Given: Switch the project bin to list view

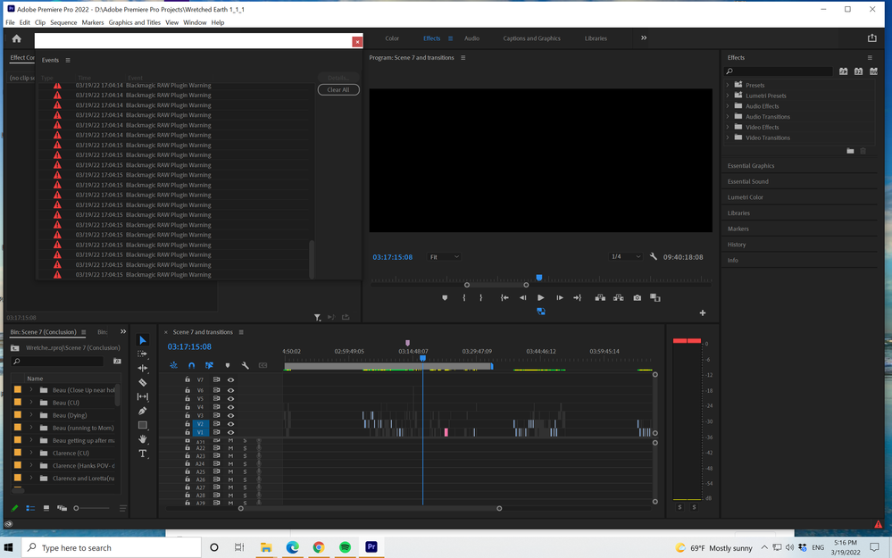Looking at the screenshot, I should click(x=30, y=508).
